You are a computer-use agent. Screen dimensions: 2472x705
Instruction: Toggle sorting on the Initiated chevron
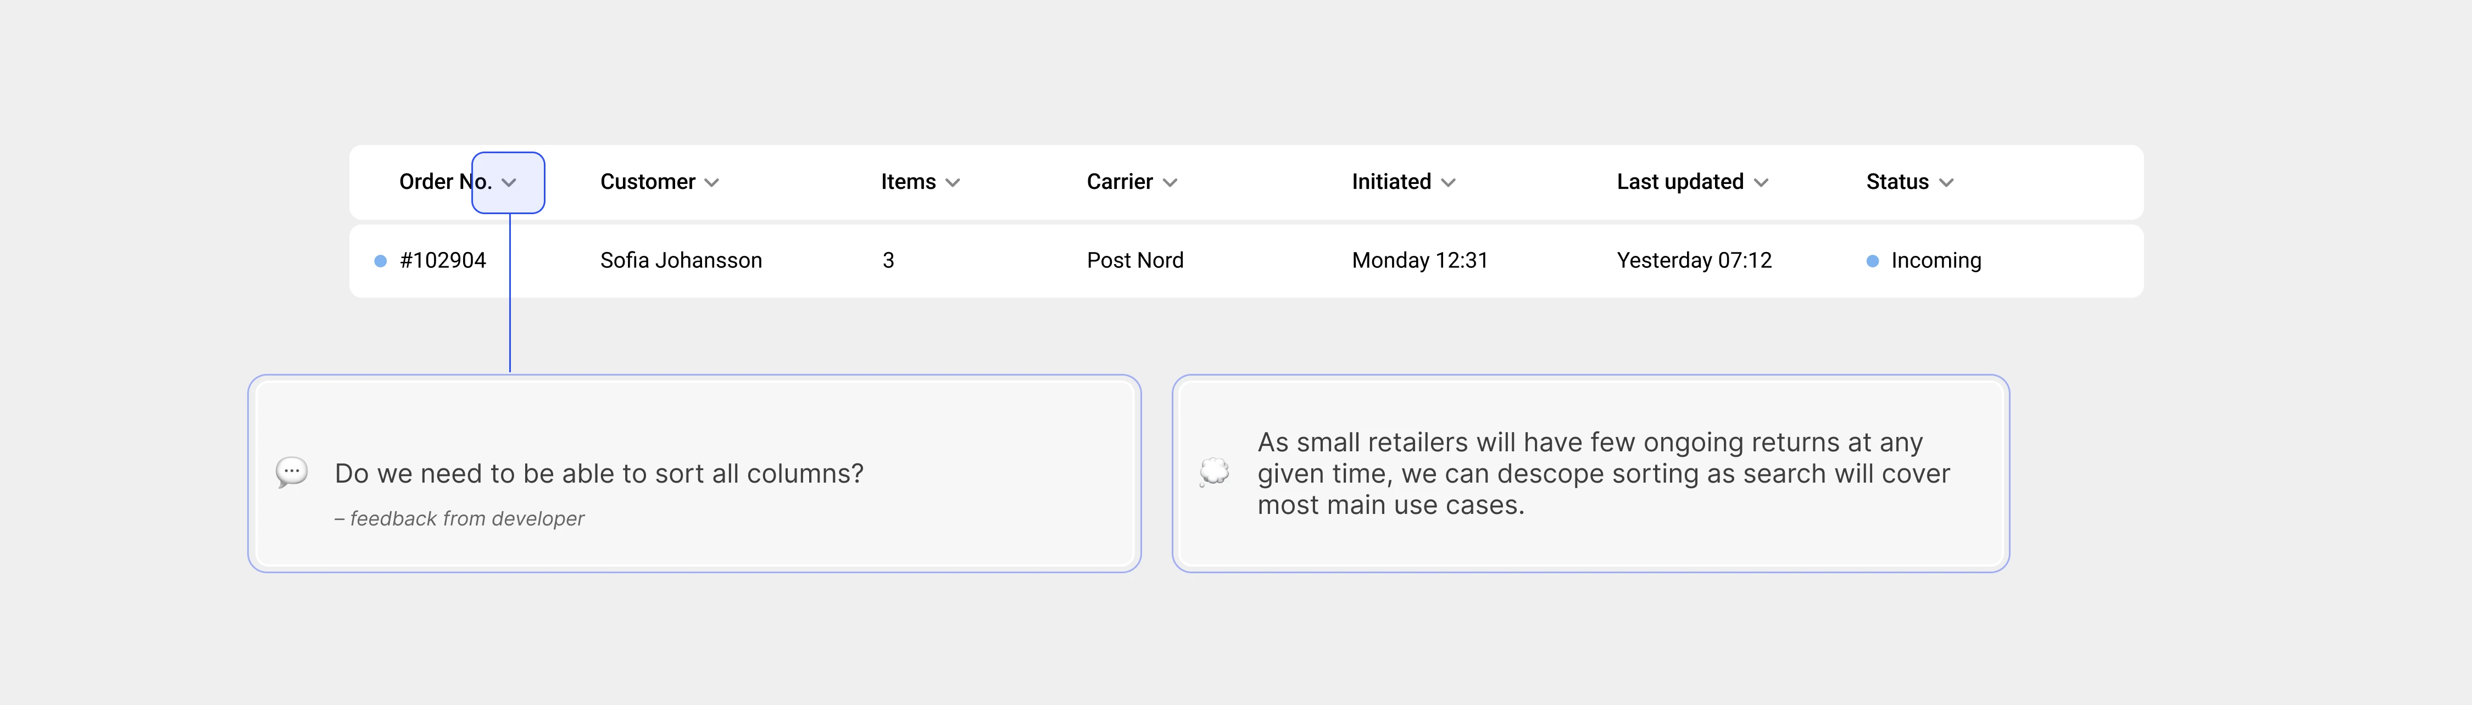pyautogui.click(x=1448, y=182)
